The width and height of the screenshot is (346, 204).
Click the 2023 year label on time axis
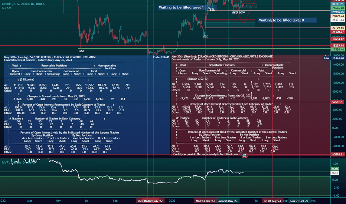pos(172,201)
